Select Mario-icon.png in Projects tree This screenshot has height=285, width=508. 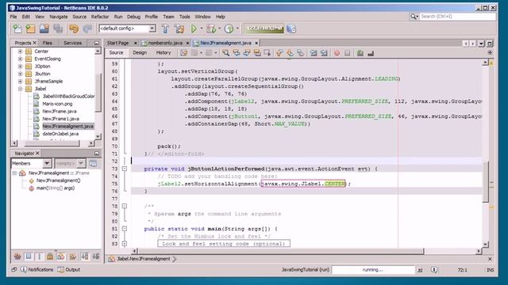tap(57, 104)
